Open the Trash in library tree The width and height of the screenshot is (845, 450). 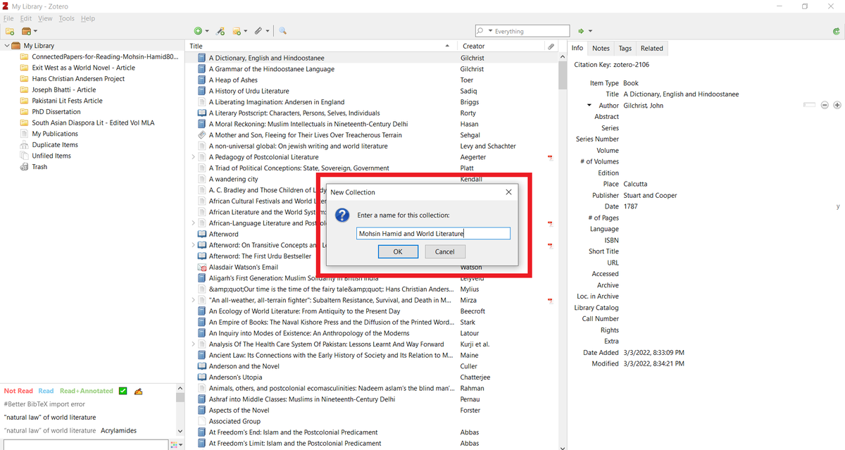(39, 167)
